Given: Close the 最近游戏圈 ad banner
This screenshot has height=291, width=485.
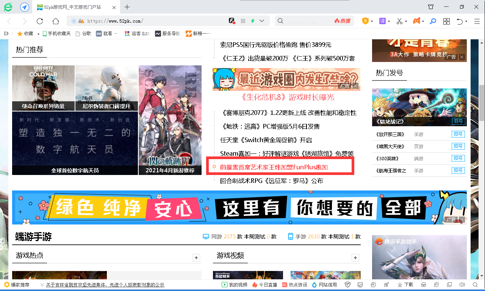Looking at the screenshot, I should [355, 86].
